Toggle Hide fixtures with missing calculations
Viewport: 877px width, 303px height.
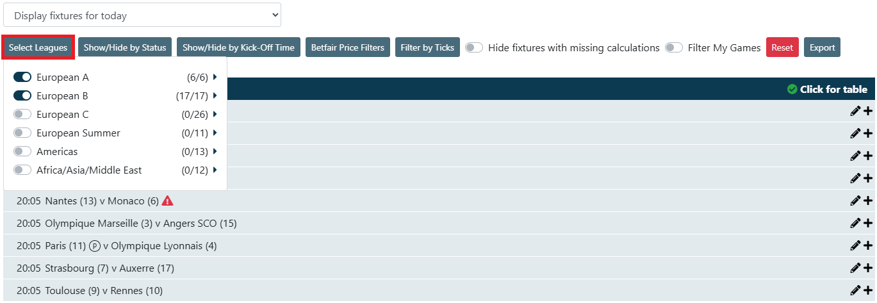click(x=474, y=47)
